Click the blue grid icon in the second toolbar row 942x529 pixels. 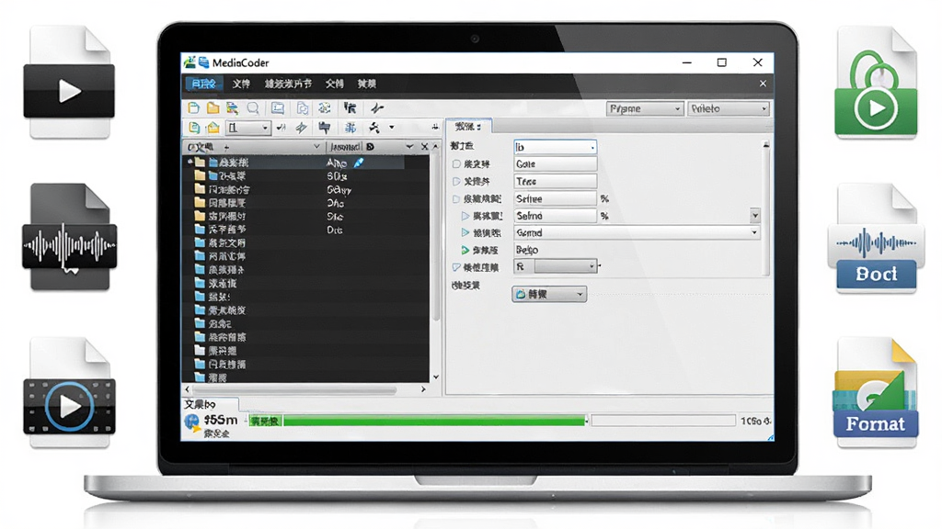pos(350,127)
